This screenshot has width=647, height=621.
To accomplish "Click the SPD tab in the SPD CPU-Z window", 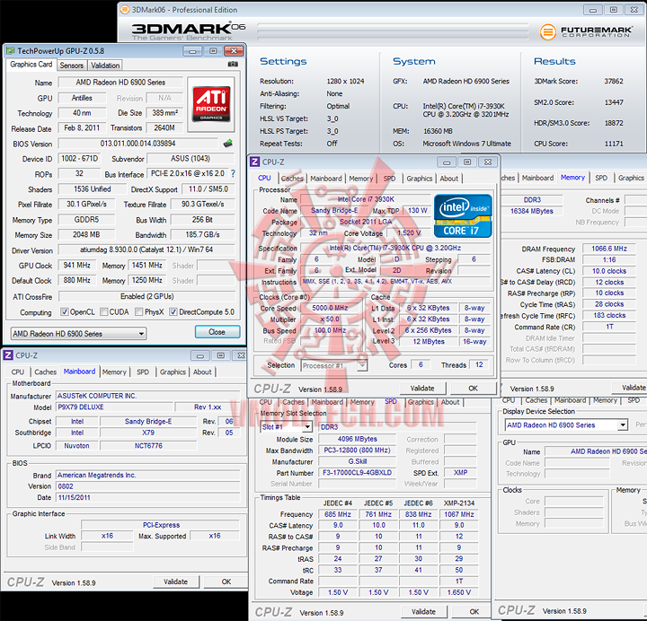I will (391, 401).
